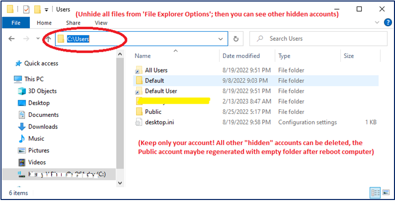Select Downloads in the navigation pane
Screen dimensions: 395x201
click(43, 127)
